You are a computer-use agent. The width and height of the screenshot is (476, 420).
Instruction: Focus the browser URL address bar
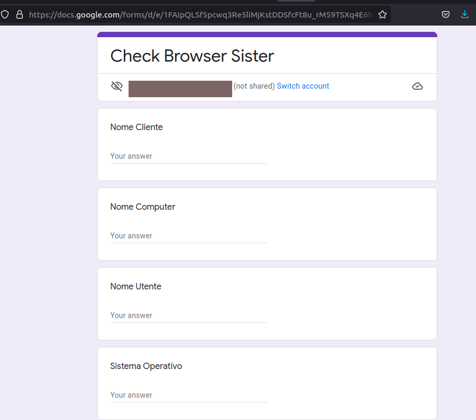(197, 14)
